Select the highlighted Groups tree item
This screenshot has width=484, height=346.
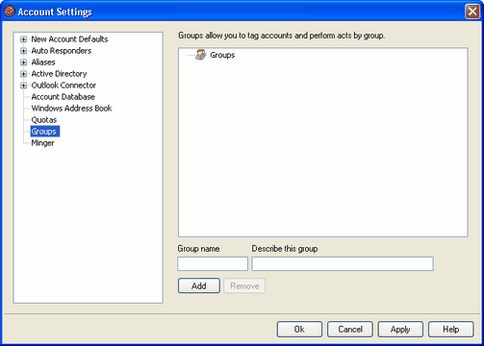(45, 132)
